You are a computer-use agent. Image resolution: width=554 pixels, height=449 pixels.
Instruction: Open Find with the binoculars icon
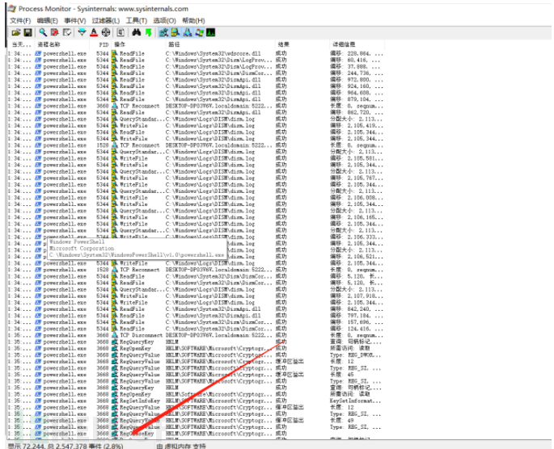[137, 32]
